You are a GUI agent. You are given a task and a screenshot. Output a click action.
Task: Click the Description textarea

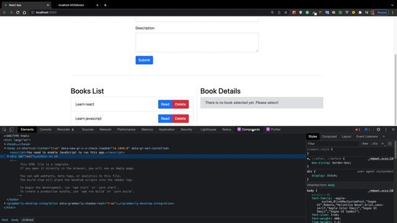[197, 43]
